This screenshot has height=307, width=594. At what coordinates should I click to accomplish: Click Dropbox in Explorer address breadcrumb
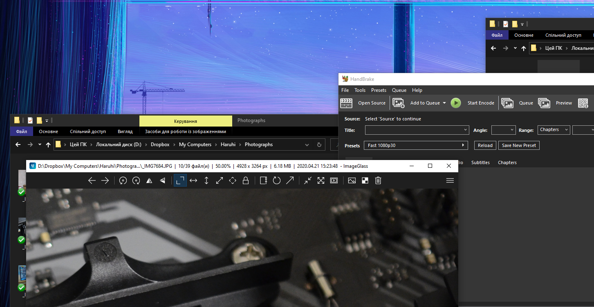coord(160,145)
